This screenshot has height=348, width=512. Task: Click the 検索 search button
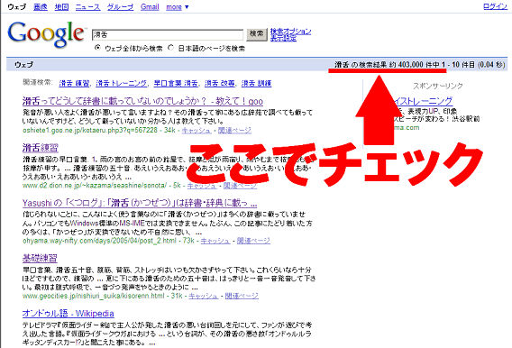[257, 34]
